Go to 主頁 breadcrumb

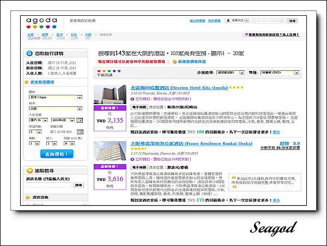pyautogui.click(x=31, y=34)
